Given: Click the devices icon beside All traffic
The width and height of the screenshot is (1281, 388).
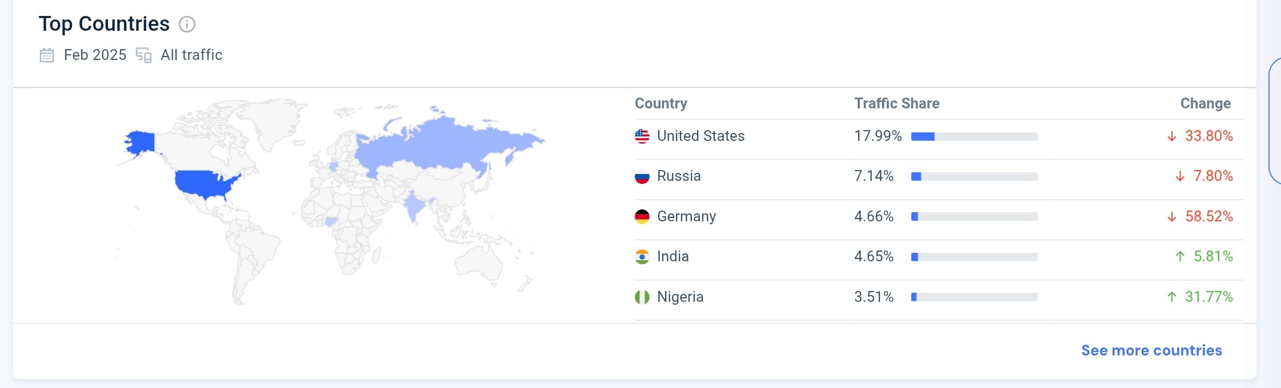Looking at the screenshot, I should tap(143, 55).
